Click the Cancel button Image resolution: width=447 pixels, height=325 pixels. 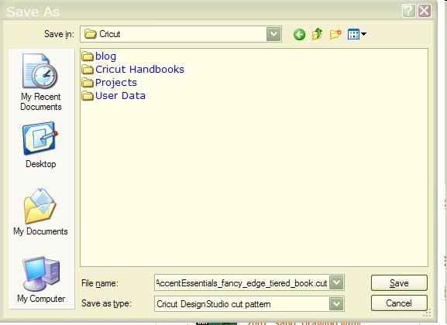(x=399, y=303)
